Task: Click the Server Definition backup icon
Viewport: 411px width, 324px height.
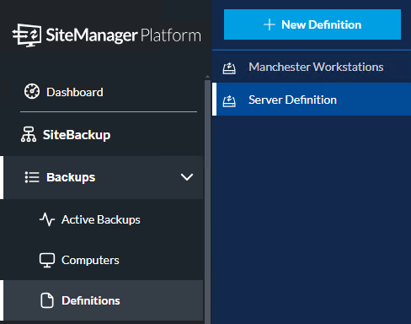Action: coord(229,100)
